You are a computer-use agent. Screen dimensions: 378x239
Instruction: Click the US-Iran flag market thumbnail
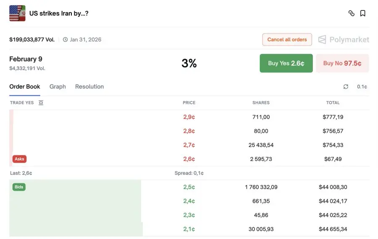coord(17,13)
